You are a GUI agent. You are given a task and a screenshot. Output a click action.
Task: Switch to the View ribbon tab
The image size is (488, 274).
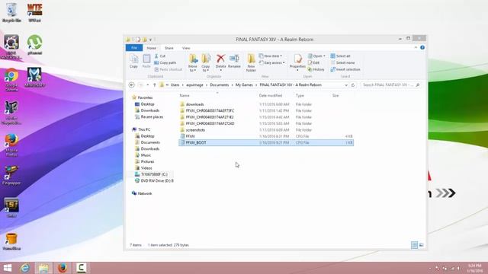pyautogui.click(x=186, y=48)
